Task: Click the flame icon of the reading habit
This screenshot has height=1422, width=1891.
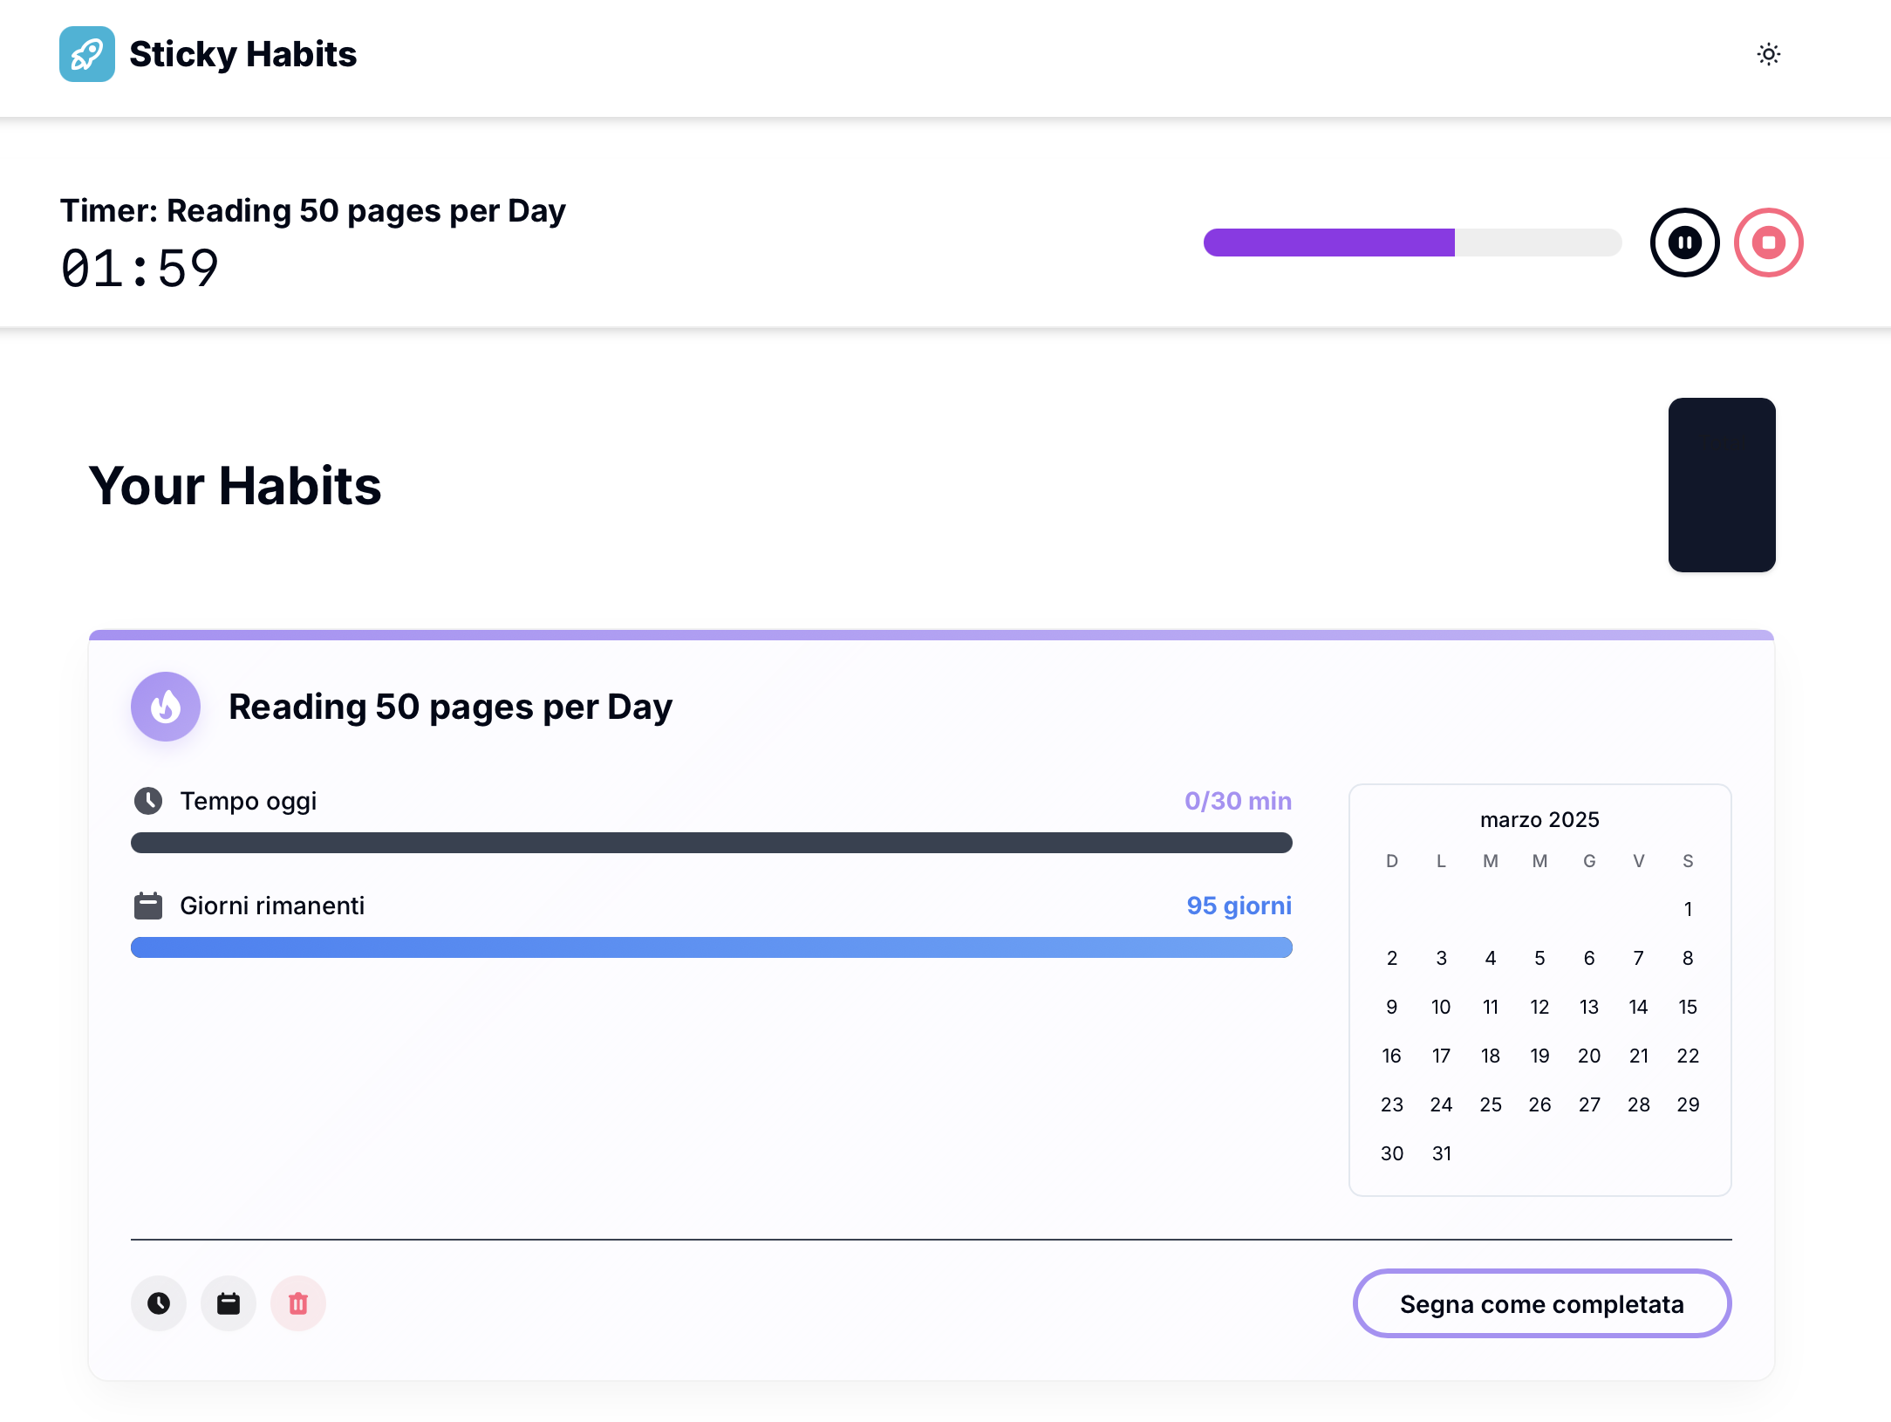Action: pyautogui.click(x=166, y=707)
